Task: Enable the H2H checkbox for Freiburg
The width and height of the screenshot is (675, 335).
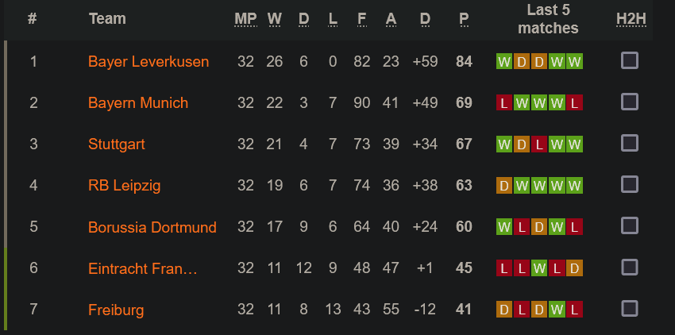Action: coord(630,309)
